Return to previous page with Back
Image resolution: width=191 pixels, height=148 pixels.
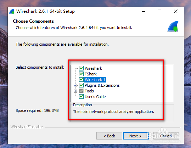tap(109, 136)
